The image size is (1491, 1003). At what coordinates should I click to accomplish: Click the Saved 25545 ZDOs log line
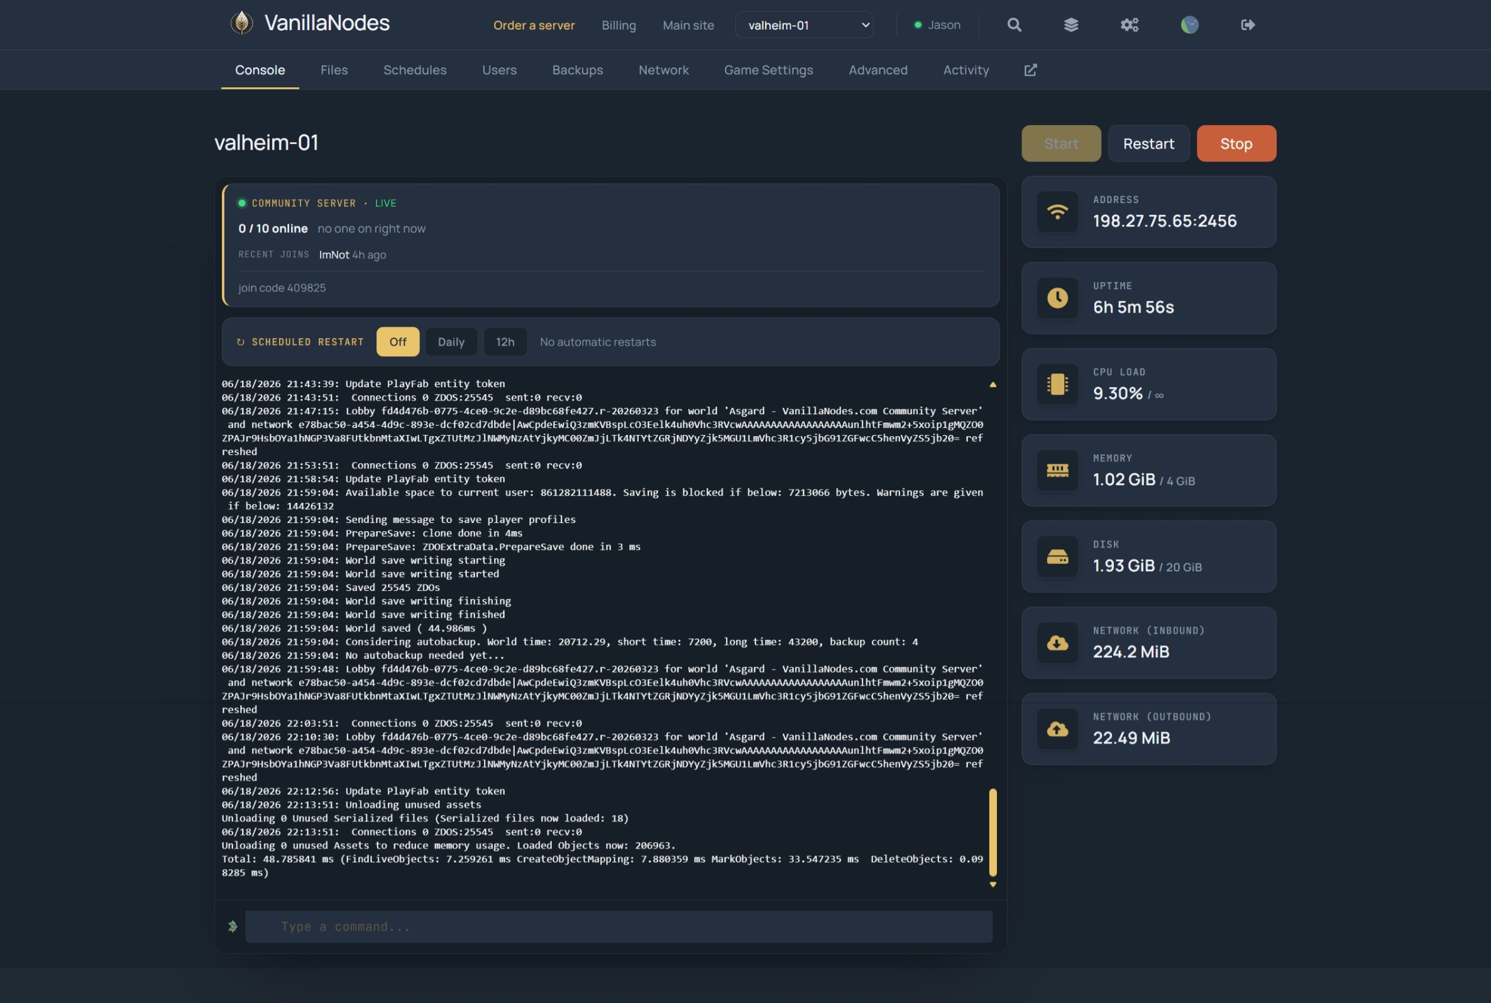pos(331,587)
